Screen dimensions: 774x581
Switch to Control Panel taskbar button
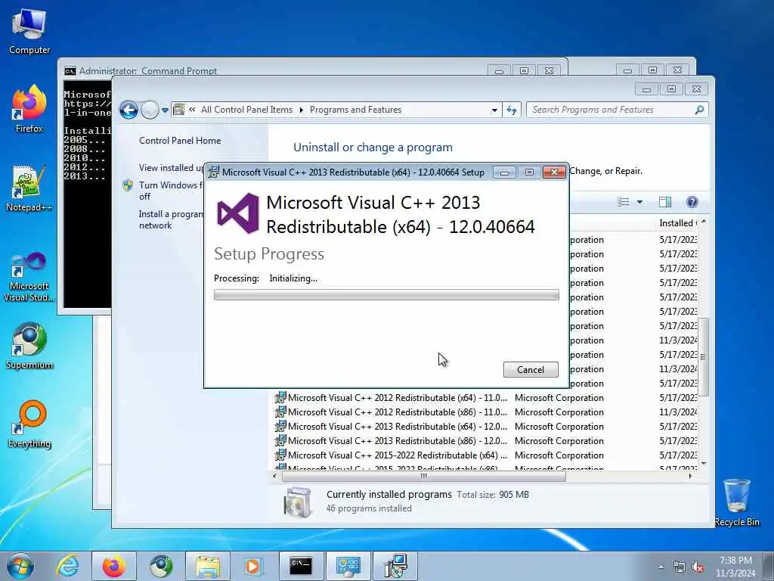click(x=348, y=566)
